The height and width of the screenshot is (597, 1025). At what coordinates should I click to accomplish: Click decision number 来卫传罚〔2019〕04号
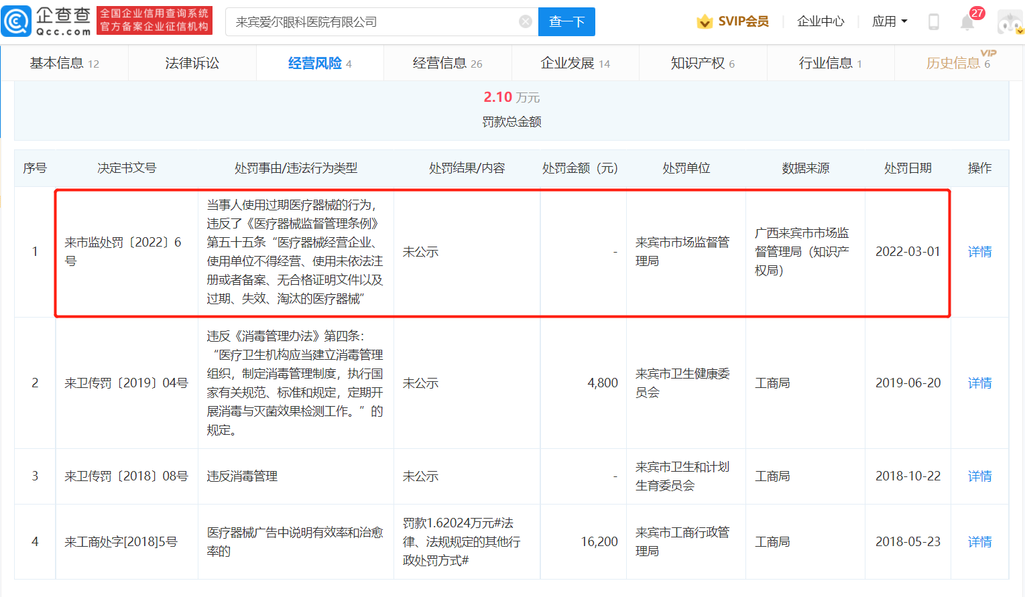coord(126,383)
